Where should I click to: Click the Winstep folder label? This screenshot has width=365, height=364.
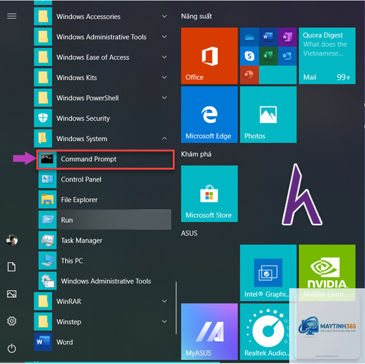(x=69, y=322)
